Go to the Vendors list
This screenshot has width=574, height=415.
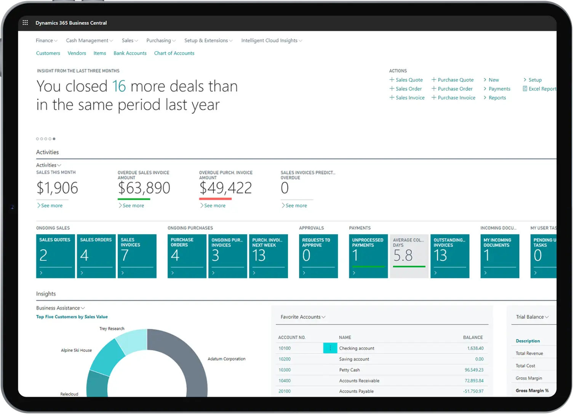(x=77, y=53)
